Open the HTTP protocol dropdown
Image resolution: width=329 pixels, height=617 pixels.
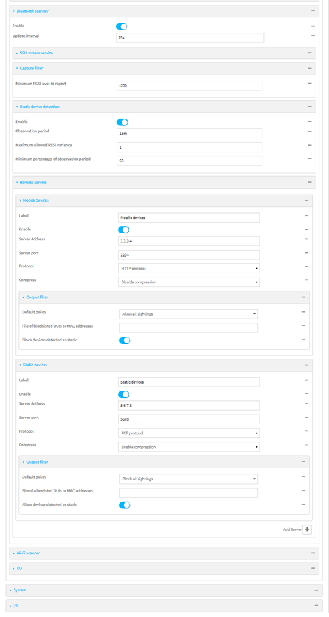click(189, 269)
